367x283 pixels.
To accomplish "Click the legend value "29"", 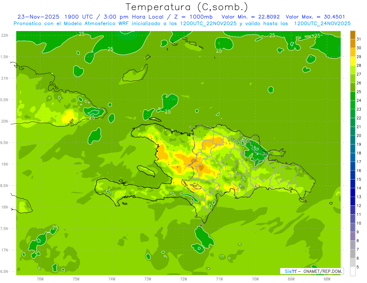I will pyautogui.click(x=359, y=56).
